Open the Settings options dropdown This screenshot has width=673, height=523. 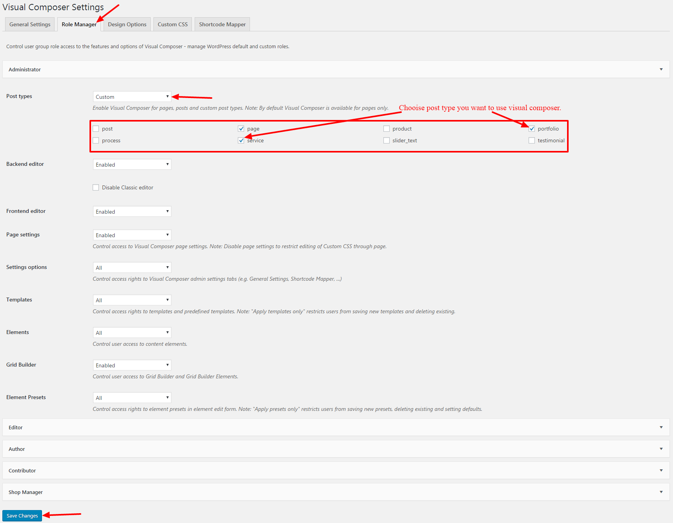pyautogui.click(x=132, y=267)
